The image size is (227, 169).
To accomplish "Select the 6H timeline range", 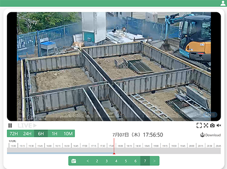I will click(x=41, y=134).
